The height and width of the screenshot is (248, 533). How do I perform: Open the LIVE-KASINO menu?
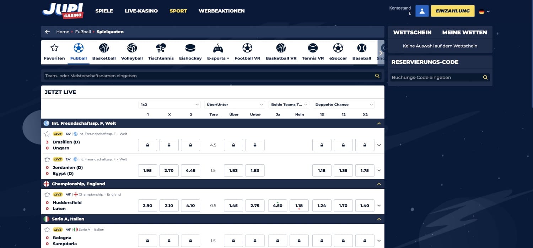pos(141,11)
